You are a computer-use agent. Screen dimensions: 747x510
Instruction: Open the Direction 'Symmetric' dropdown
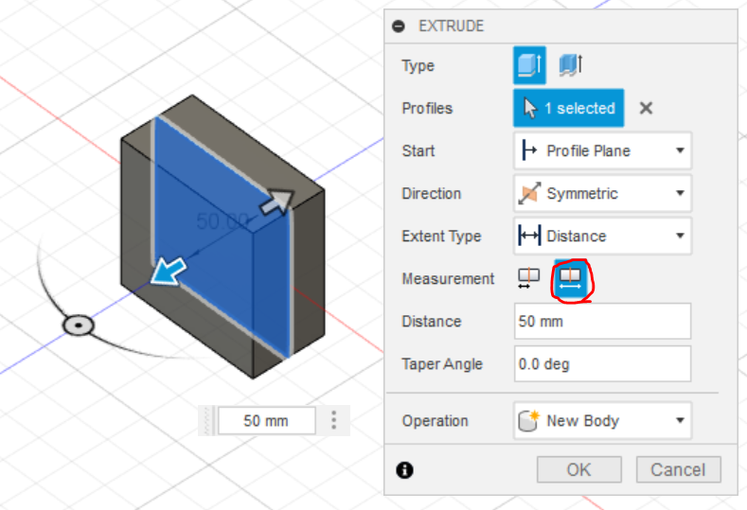[x=603, y=193]
